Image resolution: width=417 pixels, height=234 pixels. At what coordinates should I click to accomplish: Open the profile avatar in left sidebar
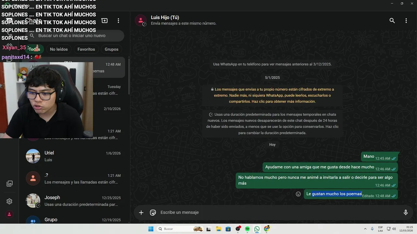point(9,214)
